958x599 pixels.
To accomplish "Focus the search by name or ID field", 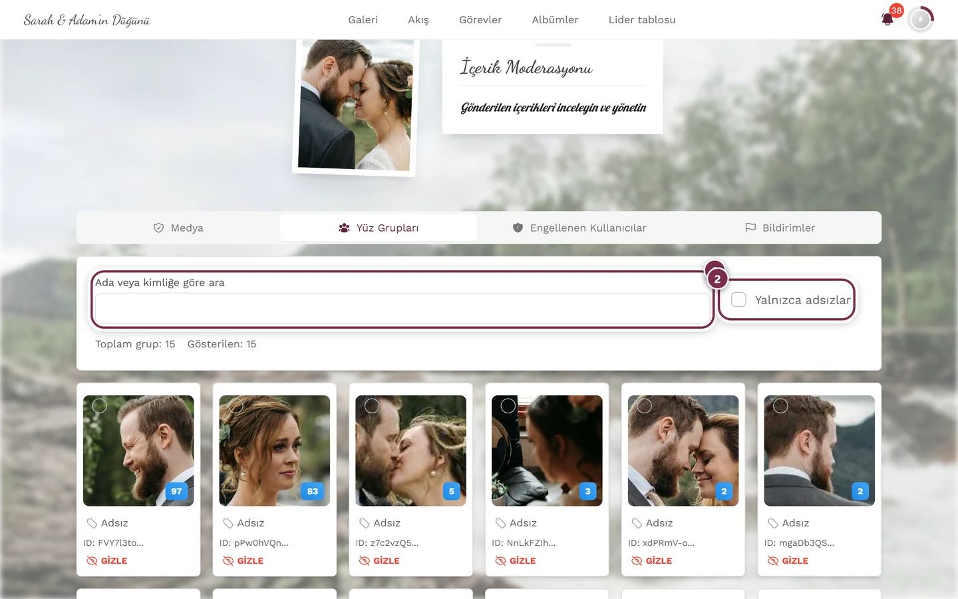I will [402, 308].
